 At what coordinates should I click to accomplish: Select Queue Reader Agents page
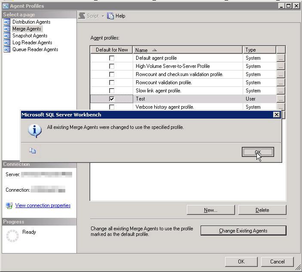[35, 49]
